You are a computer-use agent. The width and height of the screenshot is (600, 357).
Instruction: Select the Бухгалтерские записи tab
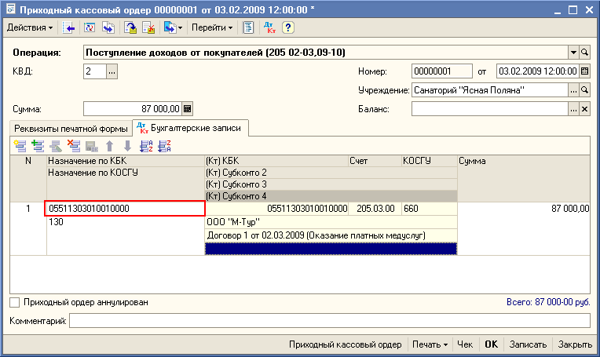(x=191, y=128)
